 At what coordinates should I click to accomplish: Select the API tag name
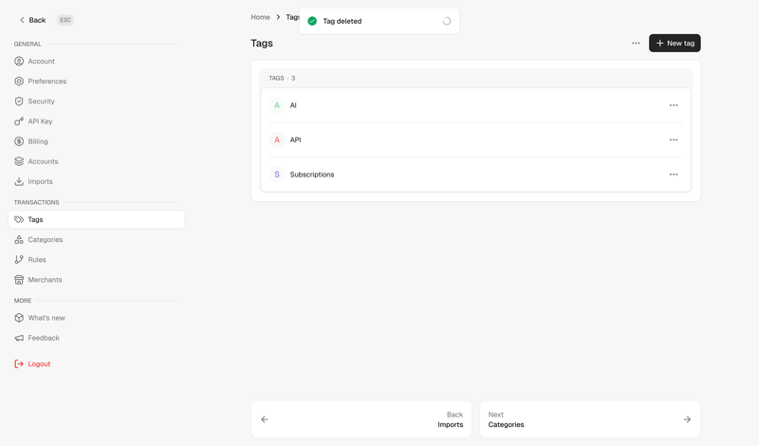coord(295,139)
